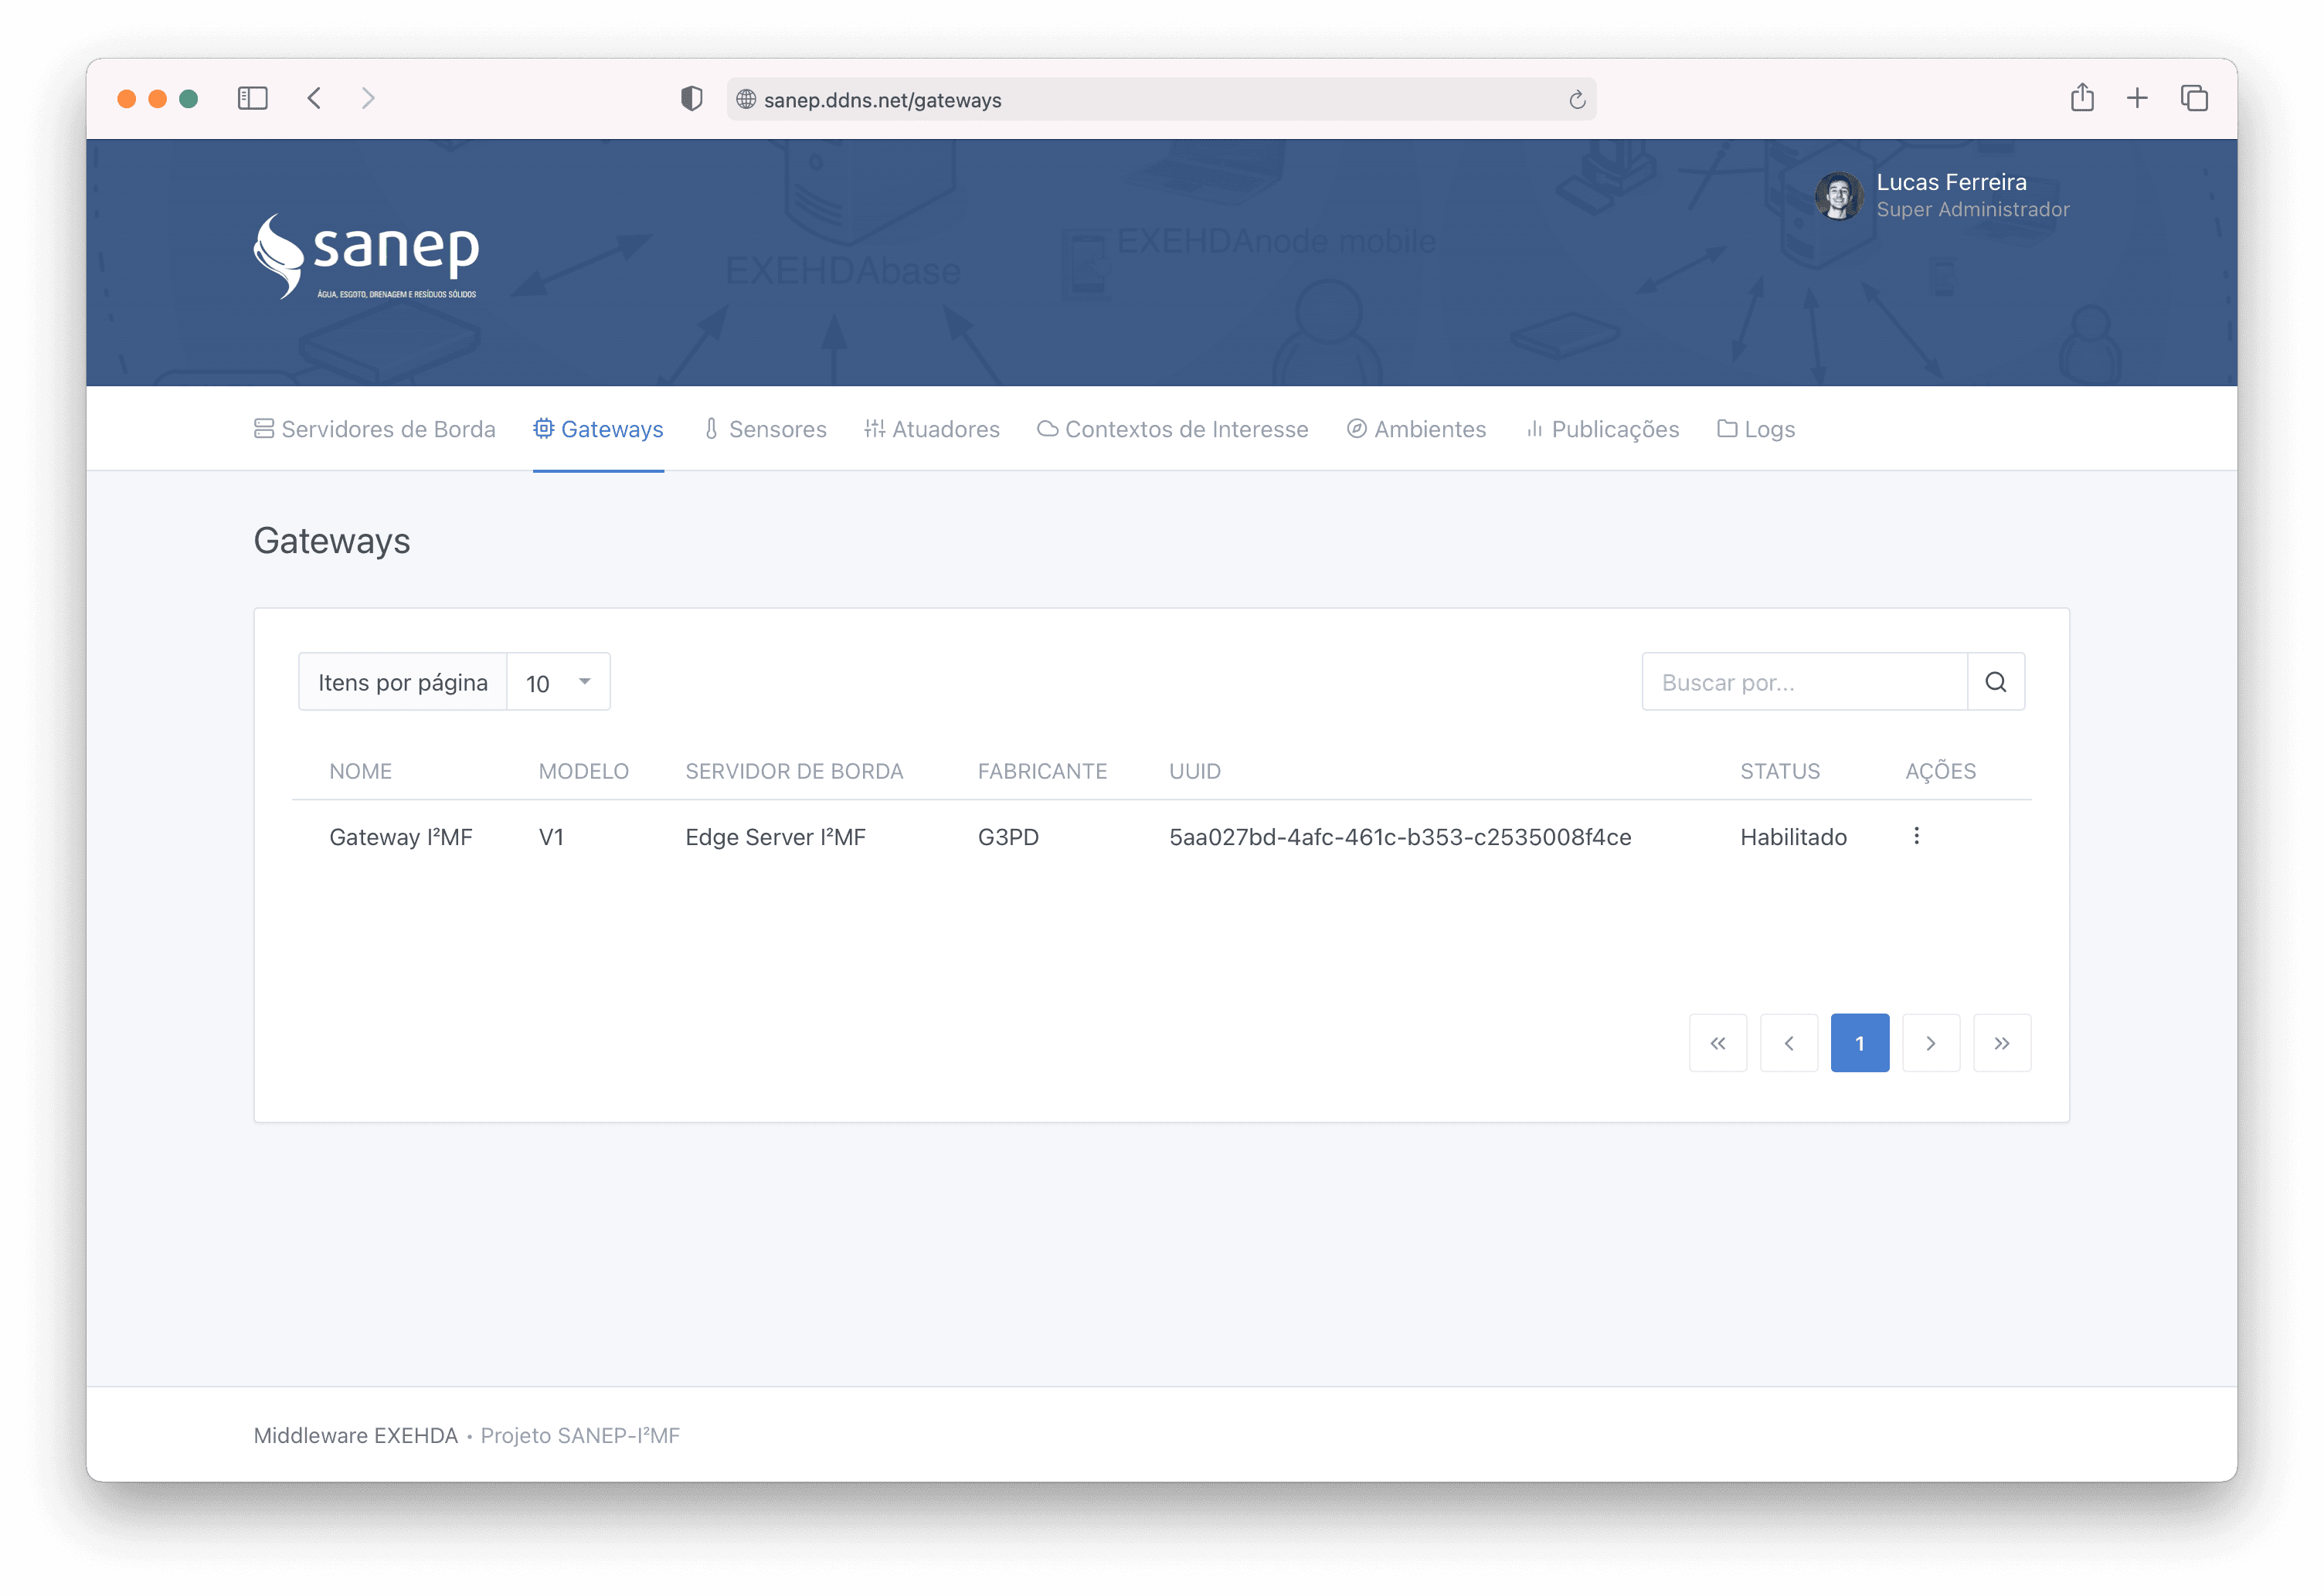Click the Safari sidebar toggle icon
This screenshot has height=1596, width=2324.
pos(252,98)
